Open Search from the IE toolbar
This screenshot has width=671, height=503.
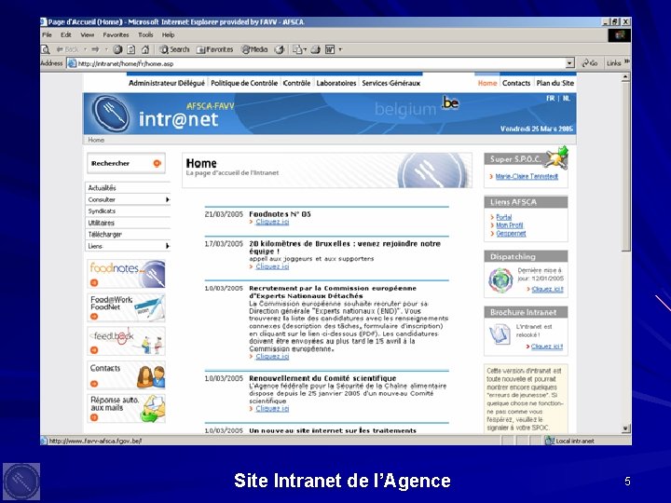coord(174,49)
